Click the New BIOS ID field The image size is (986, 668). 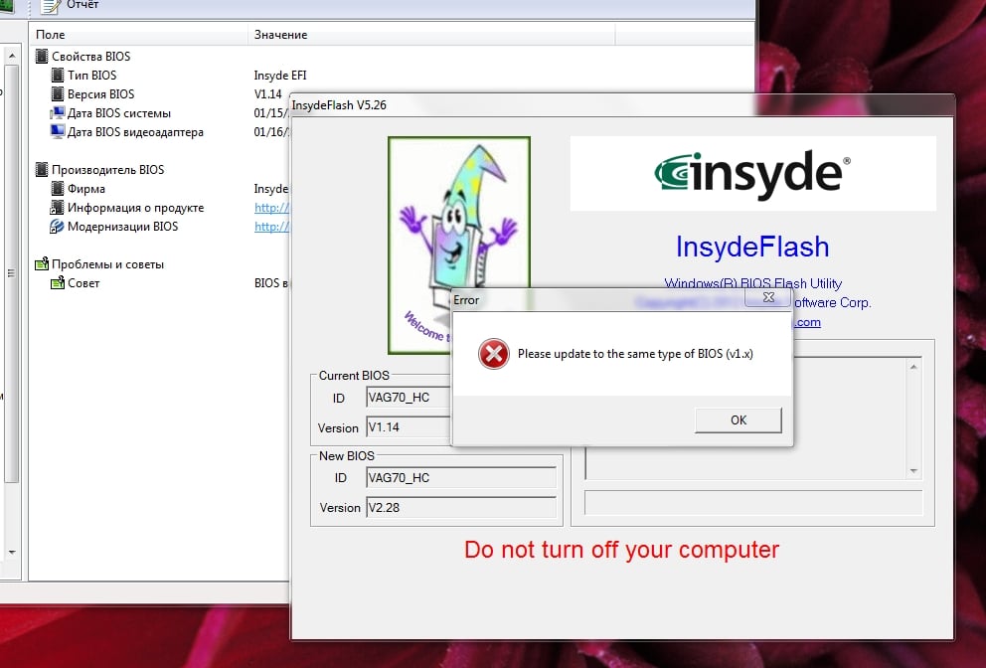coord(461,478)
